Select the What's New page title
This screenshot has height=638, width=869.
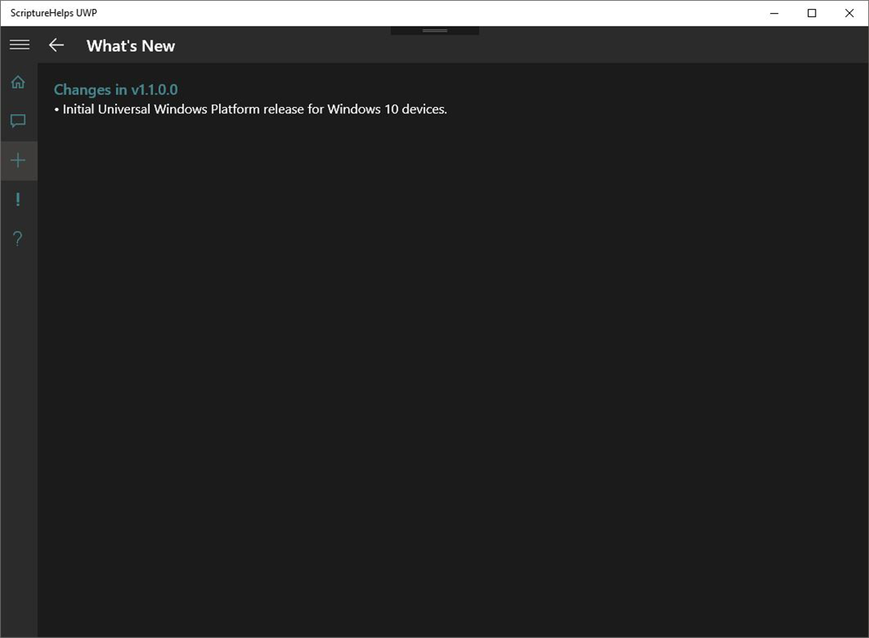pyautogui.click(x=130, y=45)
